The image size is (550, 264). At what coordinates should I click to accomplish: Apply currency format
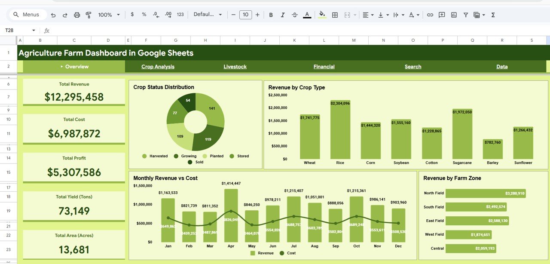132,14
